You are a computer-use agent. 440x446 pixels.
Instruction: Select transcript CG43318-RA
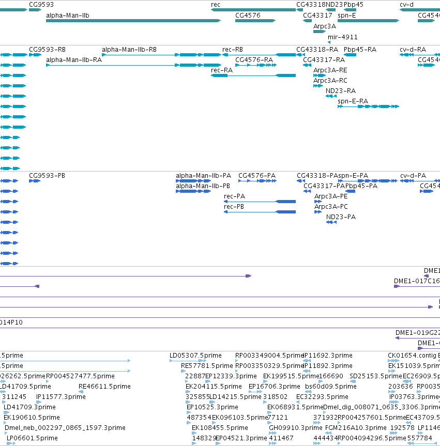coord(300,55)
